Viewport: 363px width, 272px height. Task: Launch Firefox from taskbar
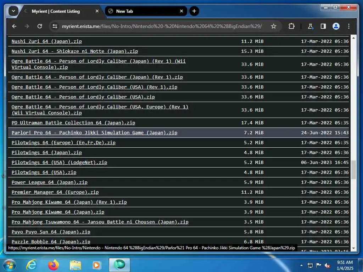[54, 265]
